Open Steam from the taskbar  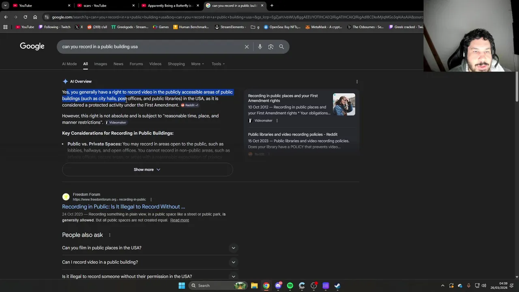[x=337, y=286]
